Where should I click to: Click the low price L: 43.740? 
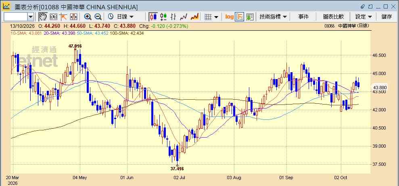coord(100,26)
